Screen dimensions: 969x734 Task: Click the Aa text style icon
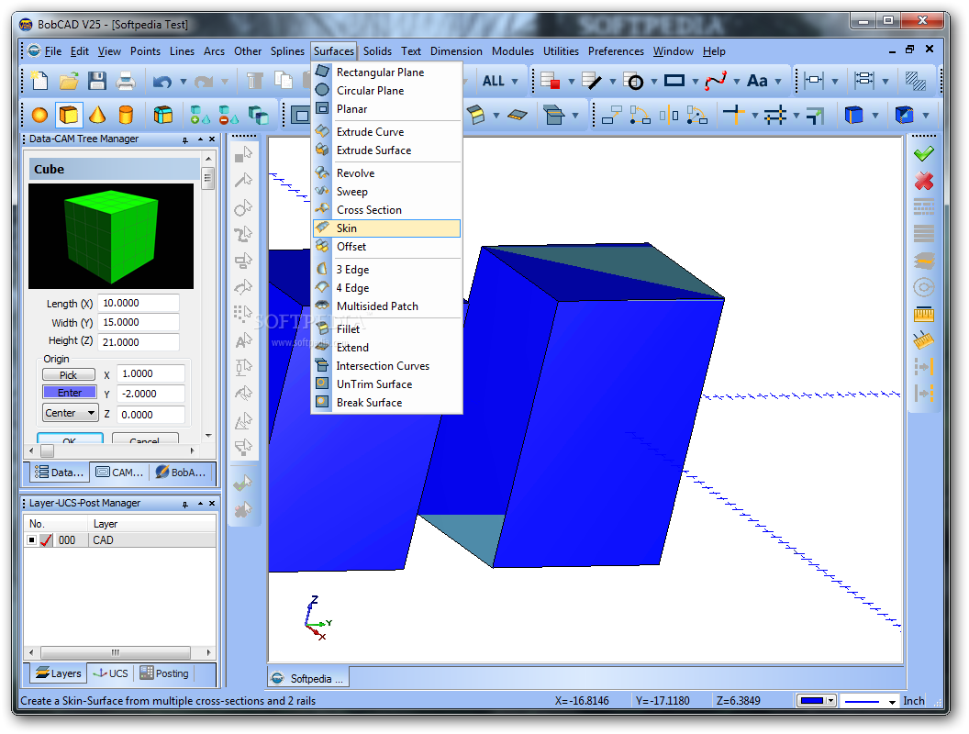point(757,81)
